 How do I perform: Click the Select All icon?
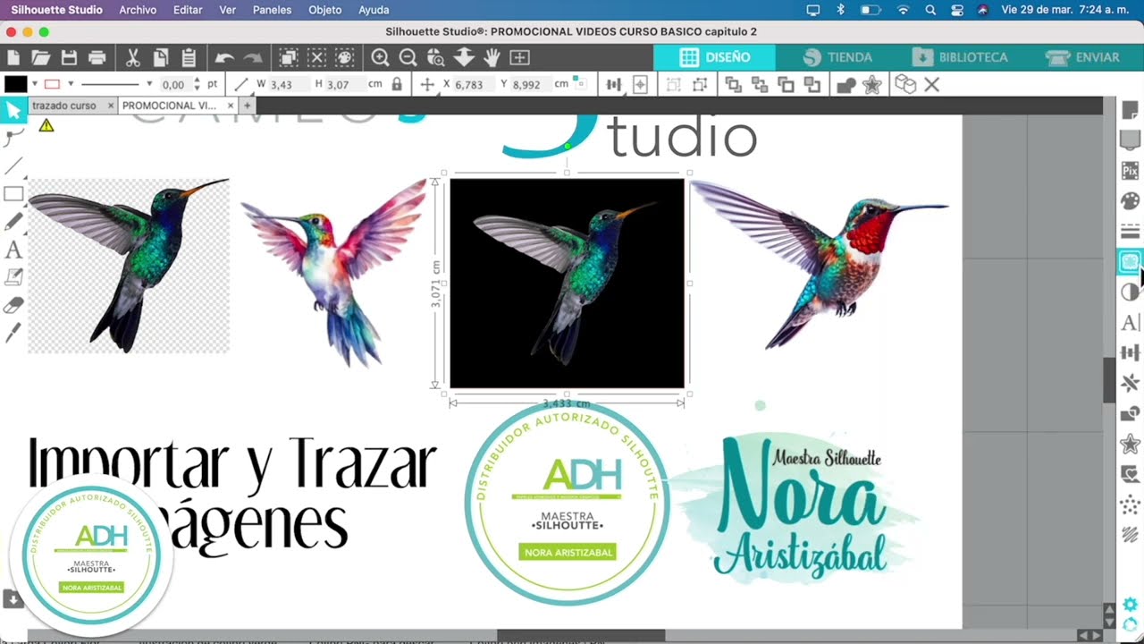(289, 57)
